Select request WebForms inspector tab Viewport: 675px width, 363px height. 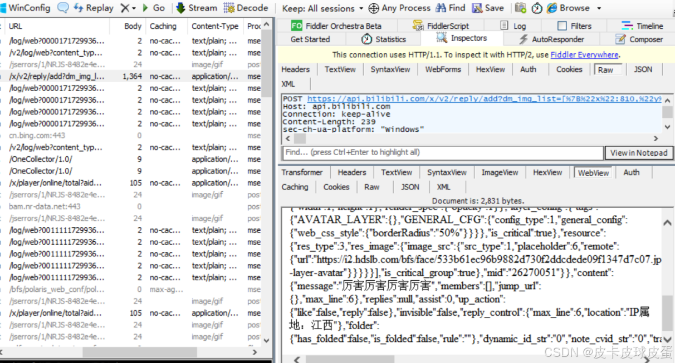click(x=443, y=69)
